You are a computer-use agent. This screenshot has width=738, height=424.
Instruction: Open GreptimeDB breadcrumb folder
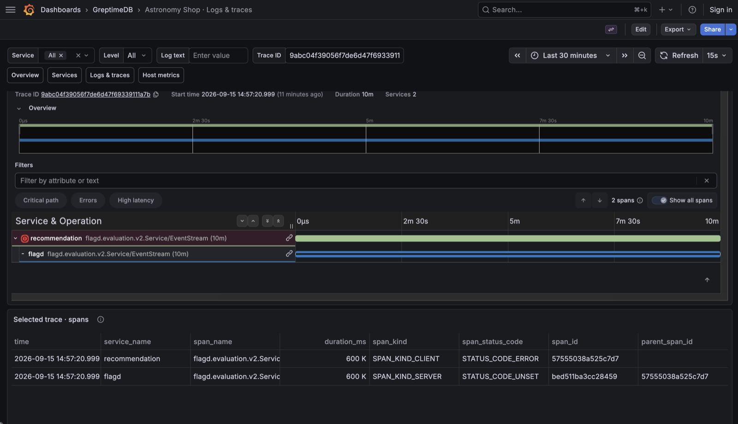(x=113, y=10)
